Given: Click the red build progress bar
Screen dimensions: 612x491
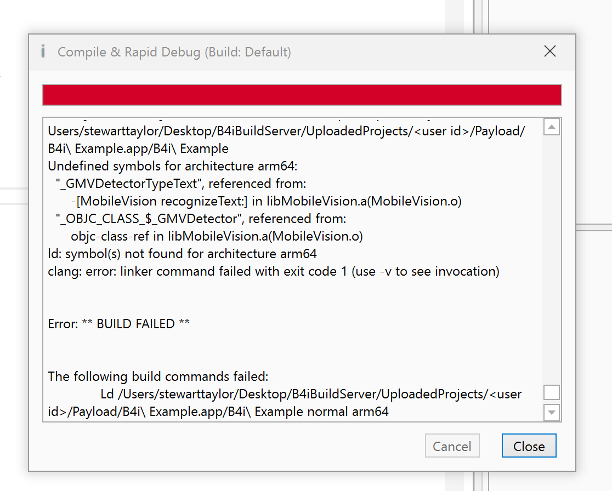Looking at the screenshot, I should [302, 95].
